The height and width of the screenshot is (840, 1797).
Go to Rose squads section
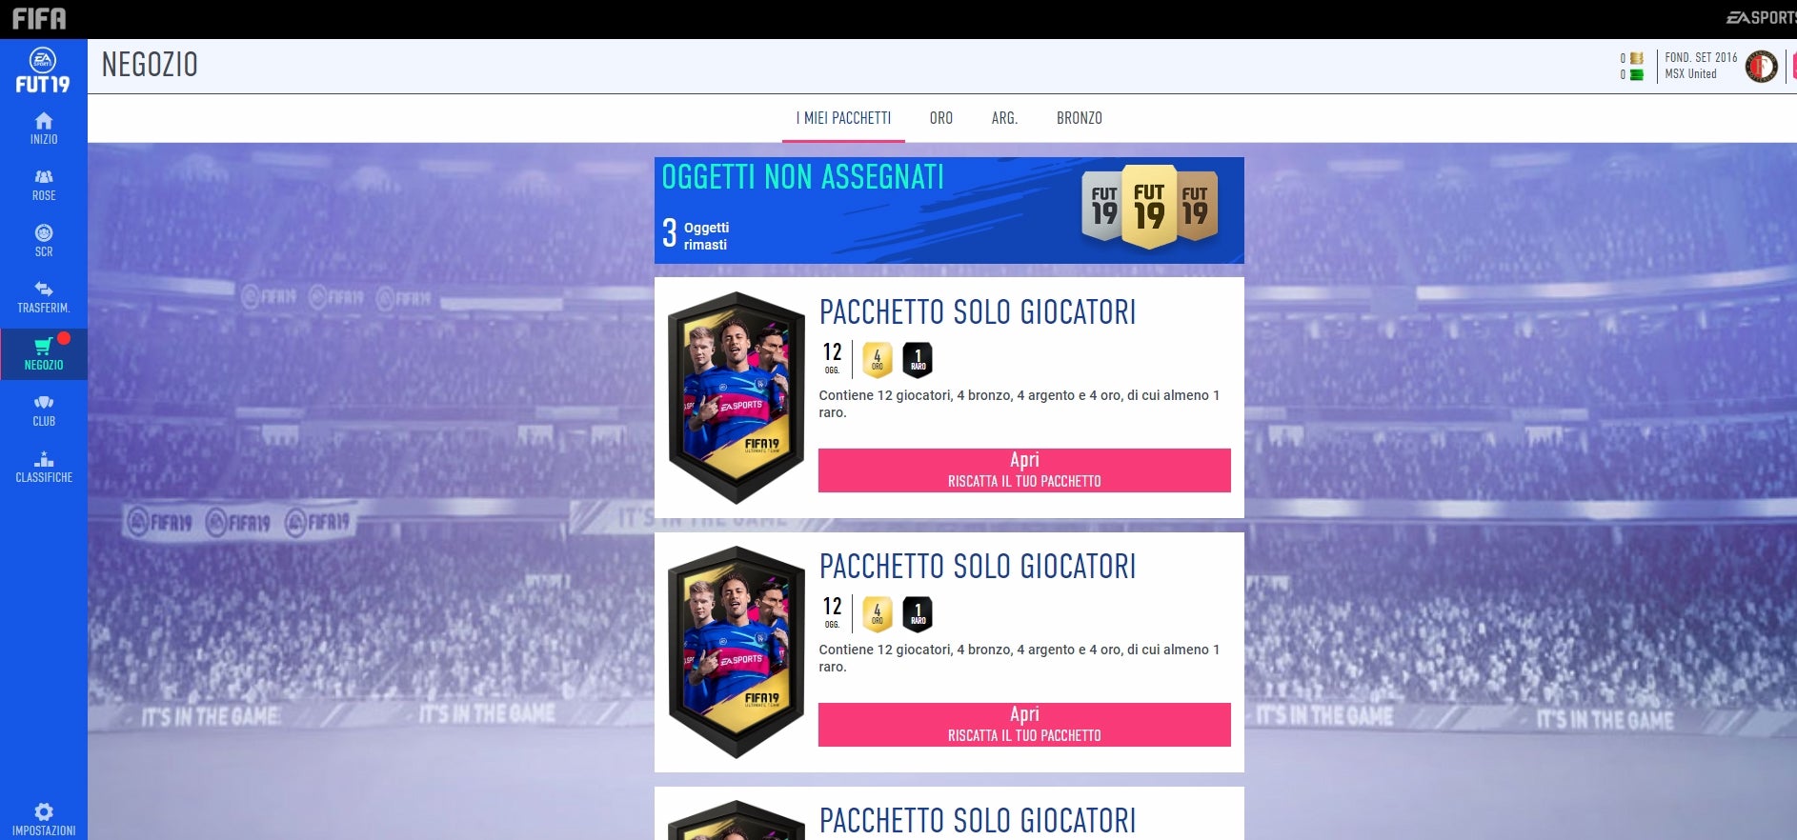point(44,185)
